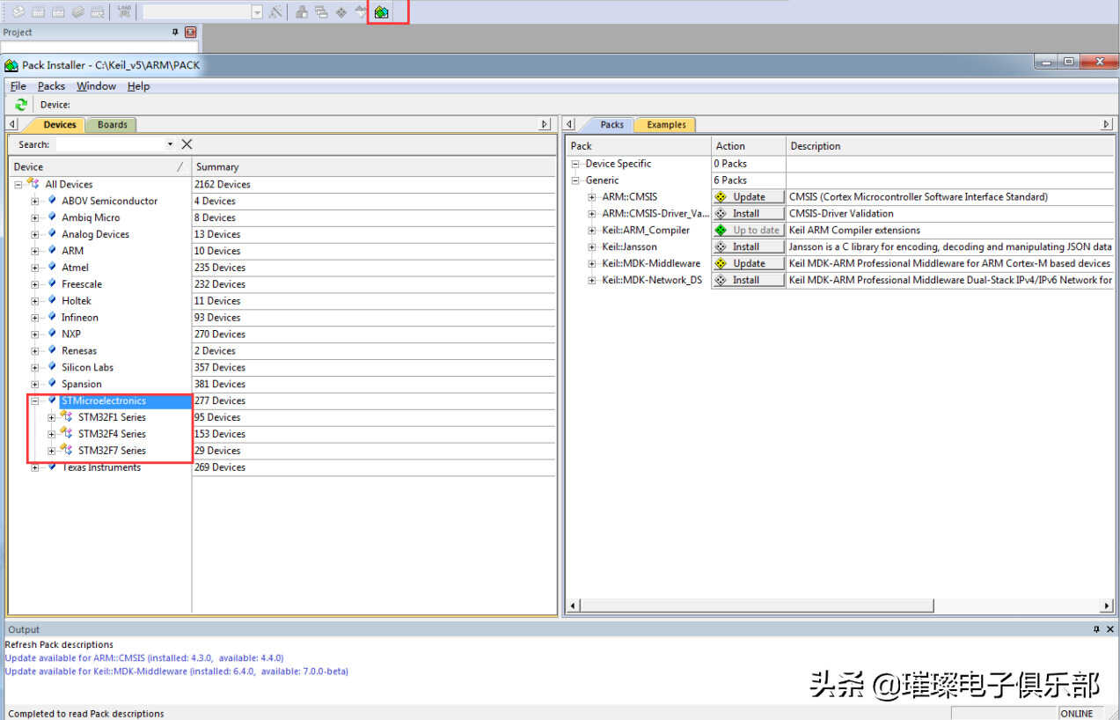The image size is (1120, 720).
Task: Click the blue icon beside Silicon Labs
Action: (52, 367)
